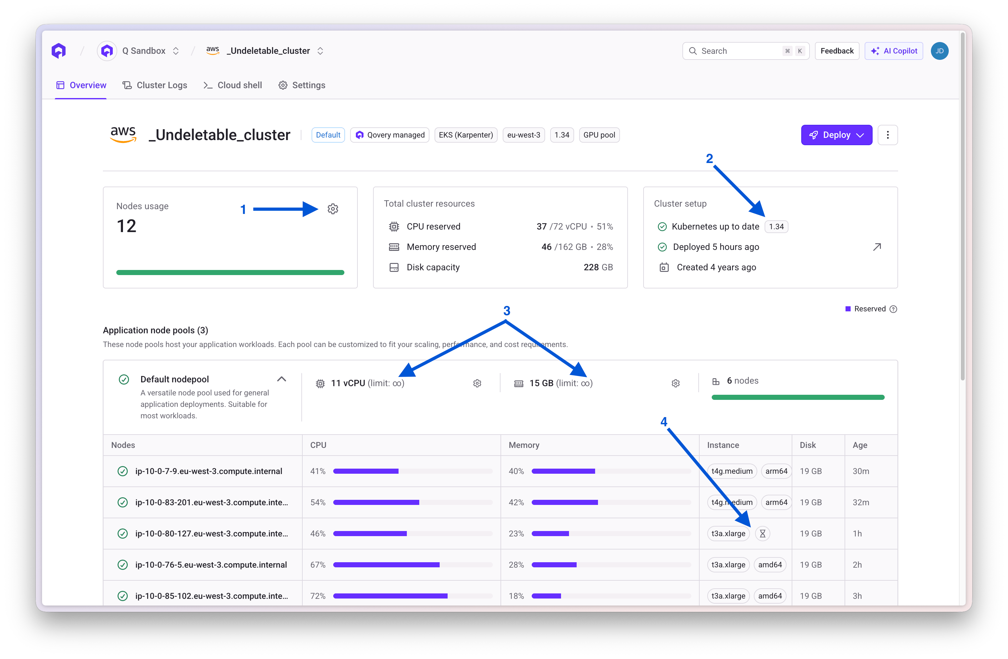Click the large AWS logo beside cluster name
1008x659 pixels.
pyautogui.click(x=123, y=135)
